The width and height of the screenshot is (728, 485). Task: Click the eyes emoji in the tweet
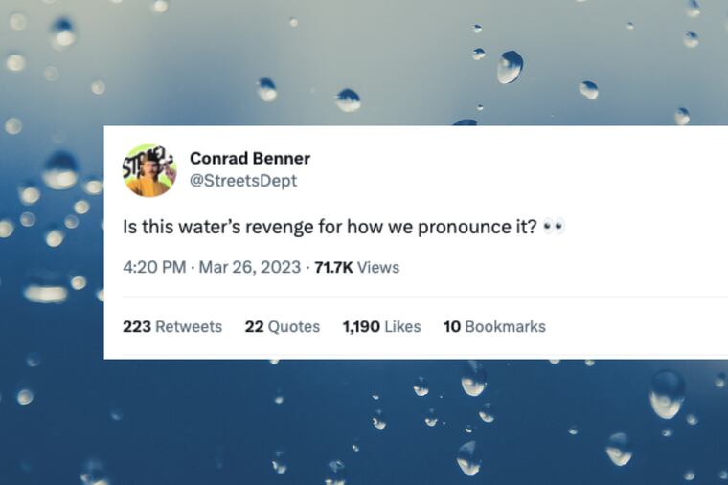(554, 230)
